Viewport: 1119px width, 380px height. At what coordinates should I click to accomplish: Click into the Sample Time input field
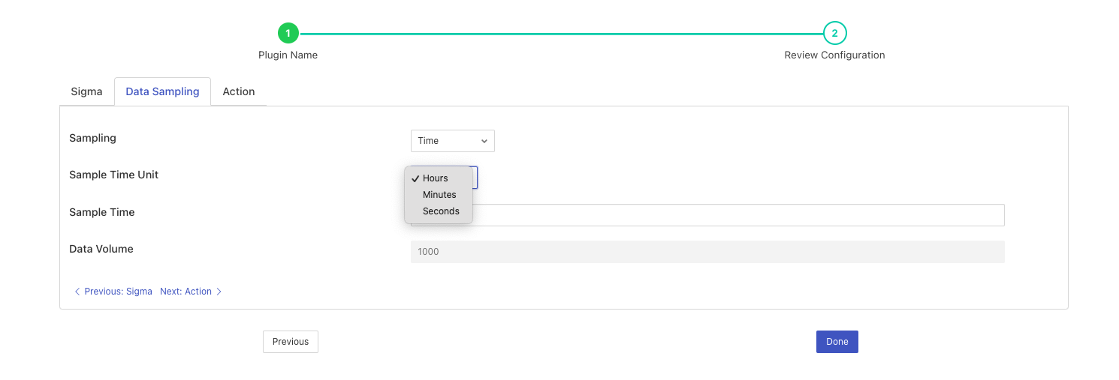pyautogui.click(x=736, y=215)
